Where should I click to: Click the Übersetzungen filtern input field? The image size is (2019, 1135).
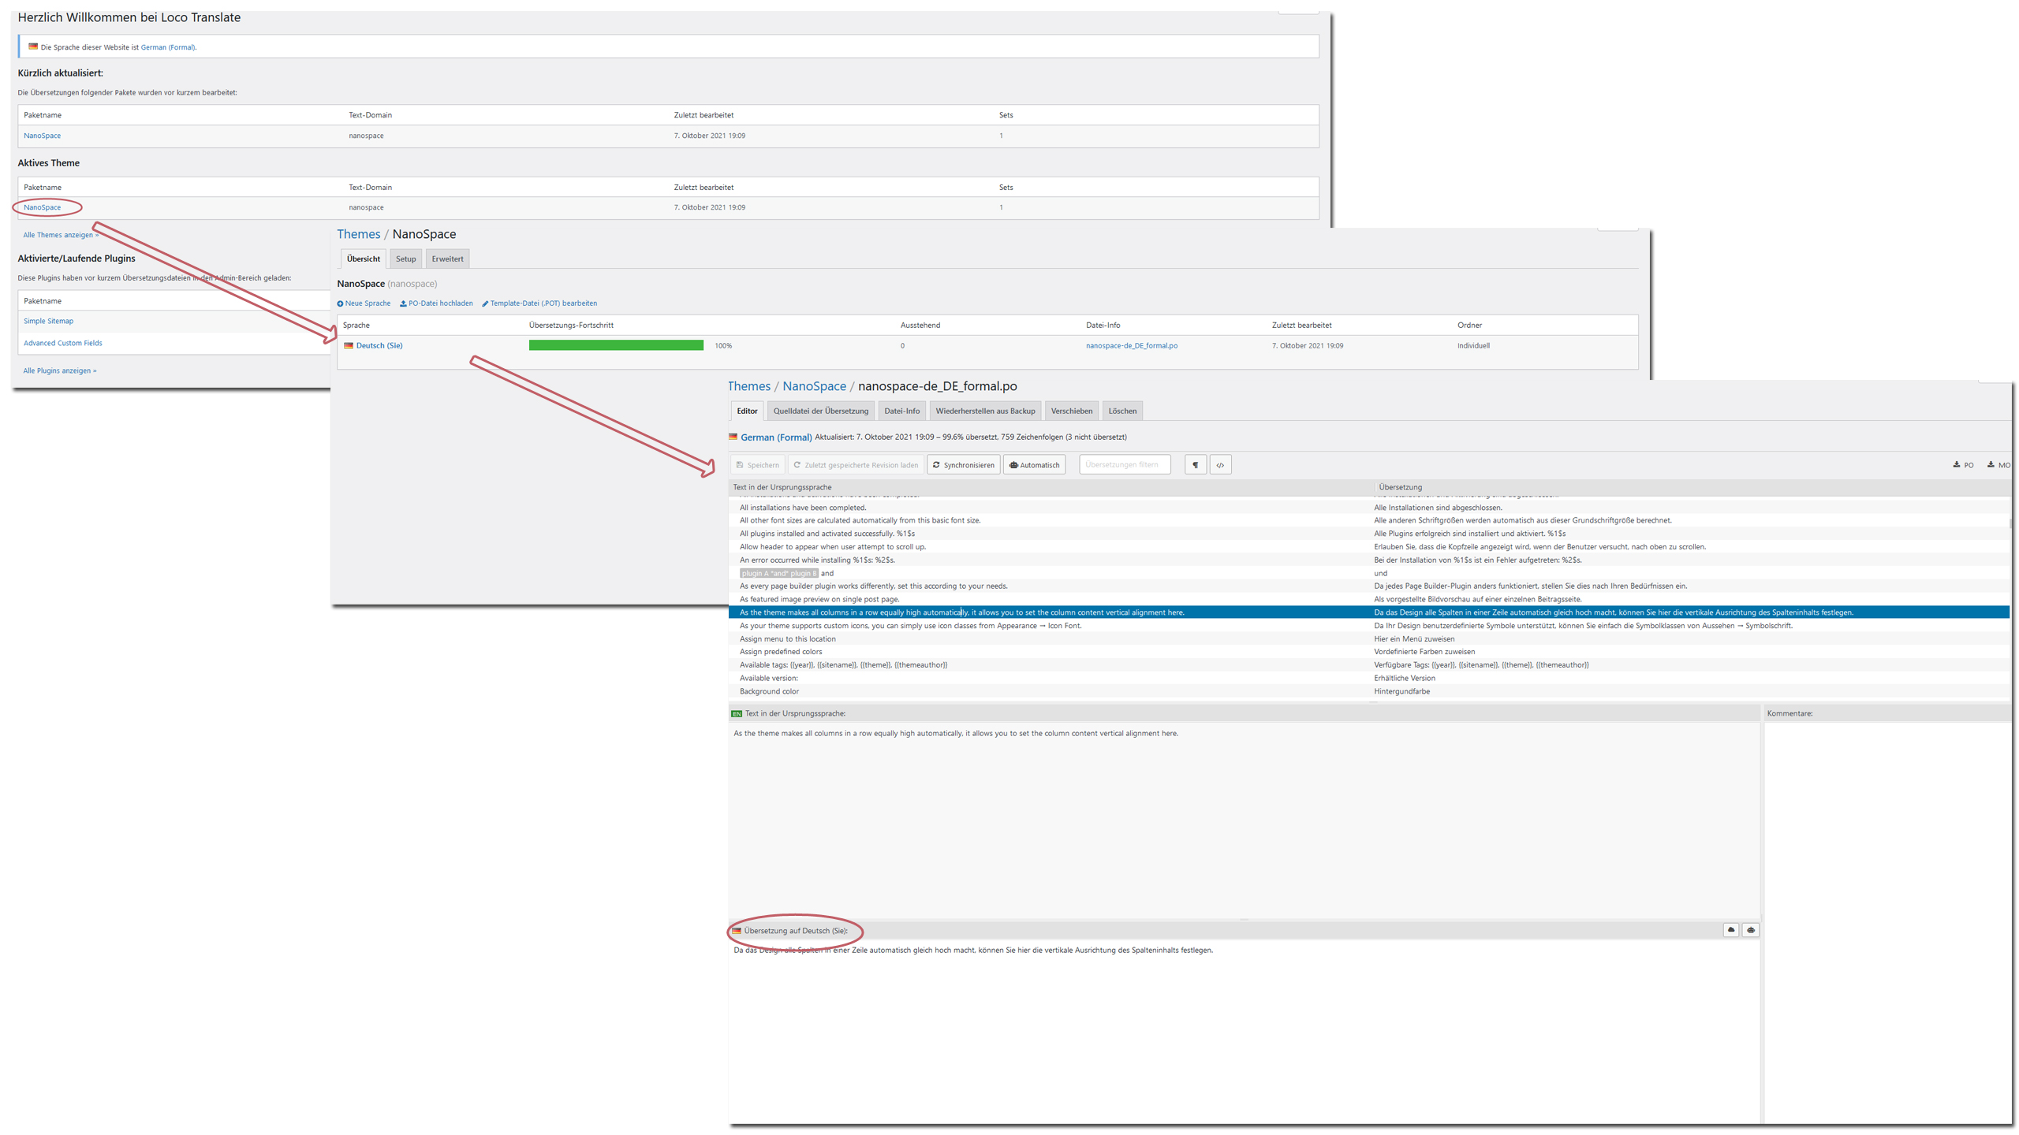click(1125, 464)
